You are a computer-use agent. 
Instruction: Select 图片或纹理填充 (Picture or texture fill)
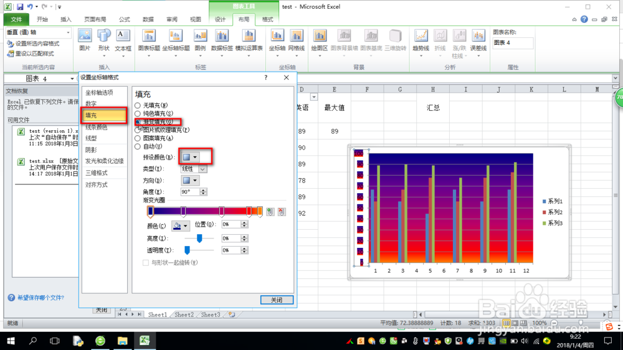[x=138, y=130]
